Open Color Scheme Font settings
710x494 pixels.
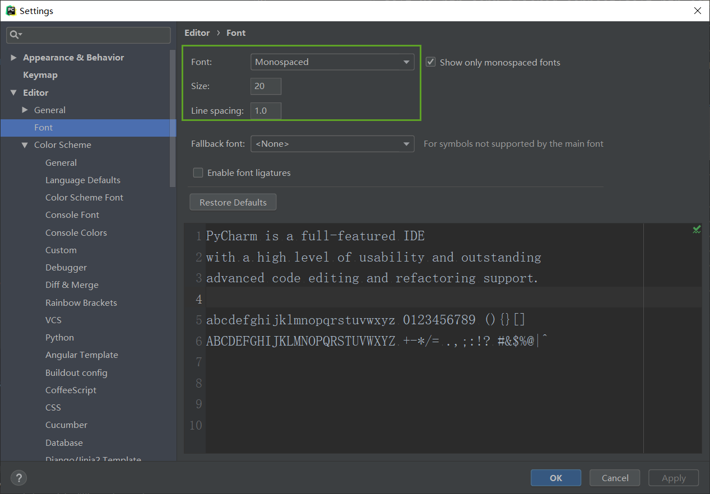click(84, 197)
